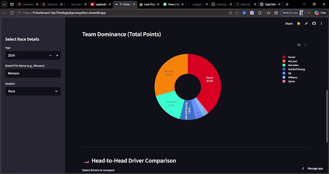Expand the Session dropdown
This screenshot has width=329, height=174.
coord(33,91)
